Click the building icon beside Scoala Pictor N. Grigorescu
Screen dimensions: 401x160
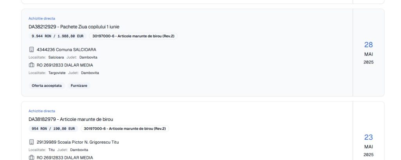pos(32,142)
